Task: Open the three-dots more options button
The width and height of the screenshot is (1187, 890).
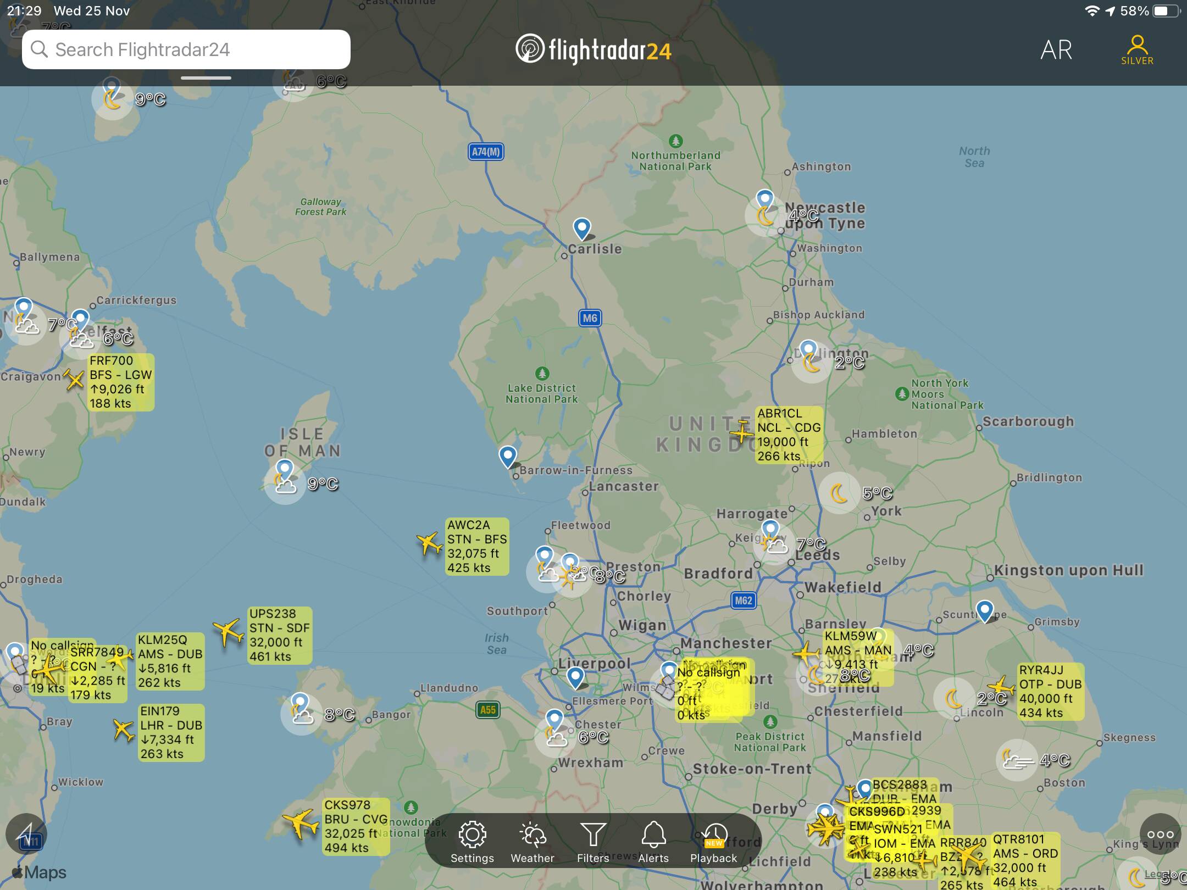Action: (1160, 834)
